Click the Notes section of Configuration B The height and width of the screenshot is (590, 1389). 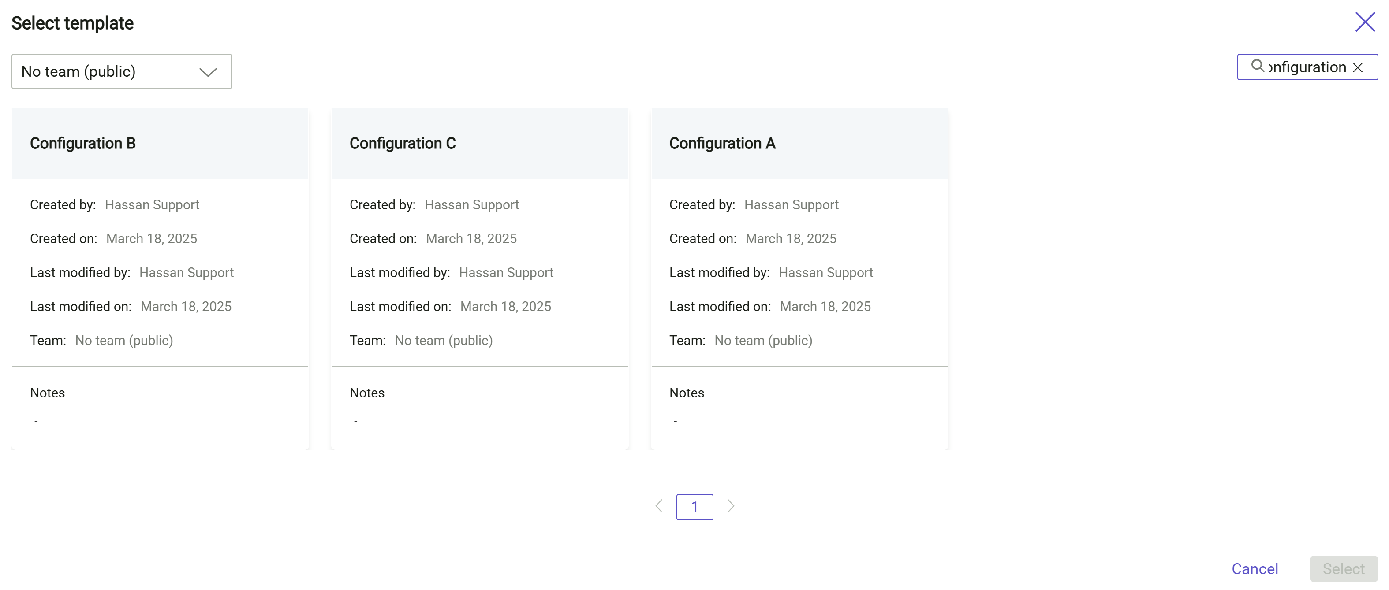click(48, 392)
